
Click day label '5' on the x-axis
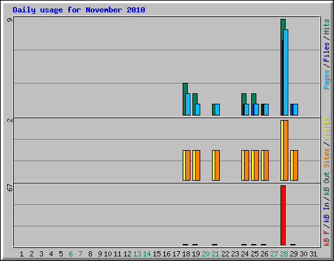(61, 254)
